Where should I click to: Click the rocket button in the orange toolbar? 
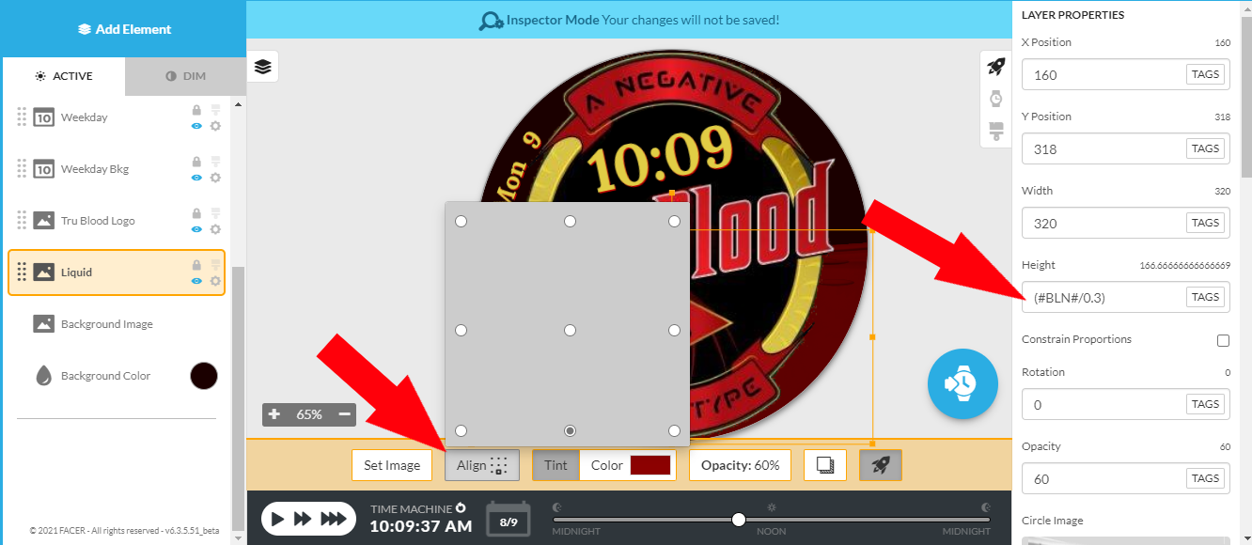point(881,465)
